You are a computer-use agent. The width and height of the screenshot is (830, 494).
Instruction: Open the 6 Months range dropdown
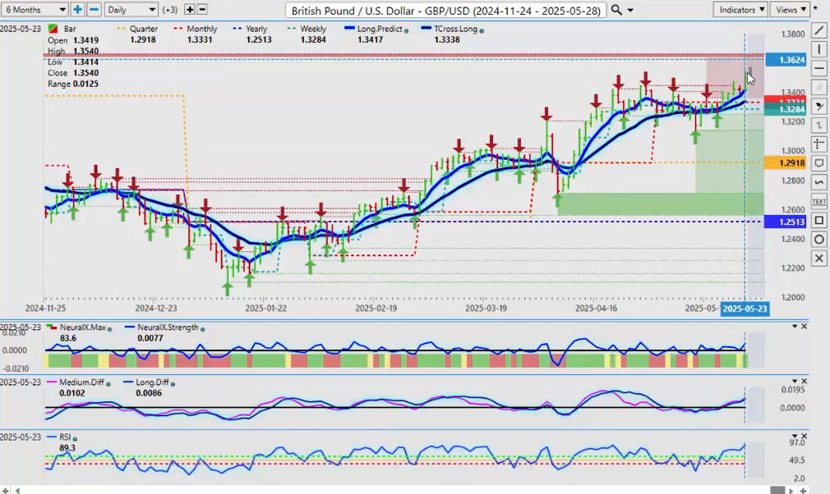[35, 10]
